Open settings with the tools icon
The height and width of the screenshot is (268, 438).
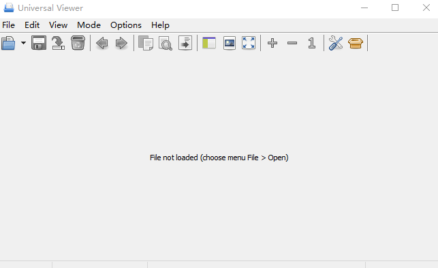[x=336, y=43]
